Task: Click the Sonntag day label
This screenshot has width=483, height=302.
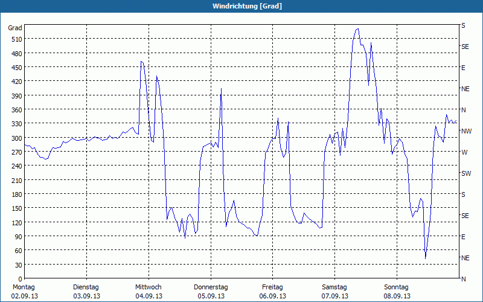Action: pos(396,288)
